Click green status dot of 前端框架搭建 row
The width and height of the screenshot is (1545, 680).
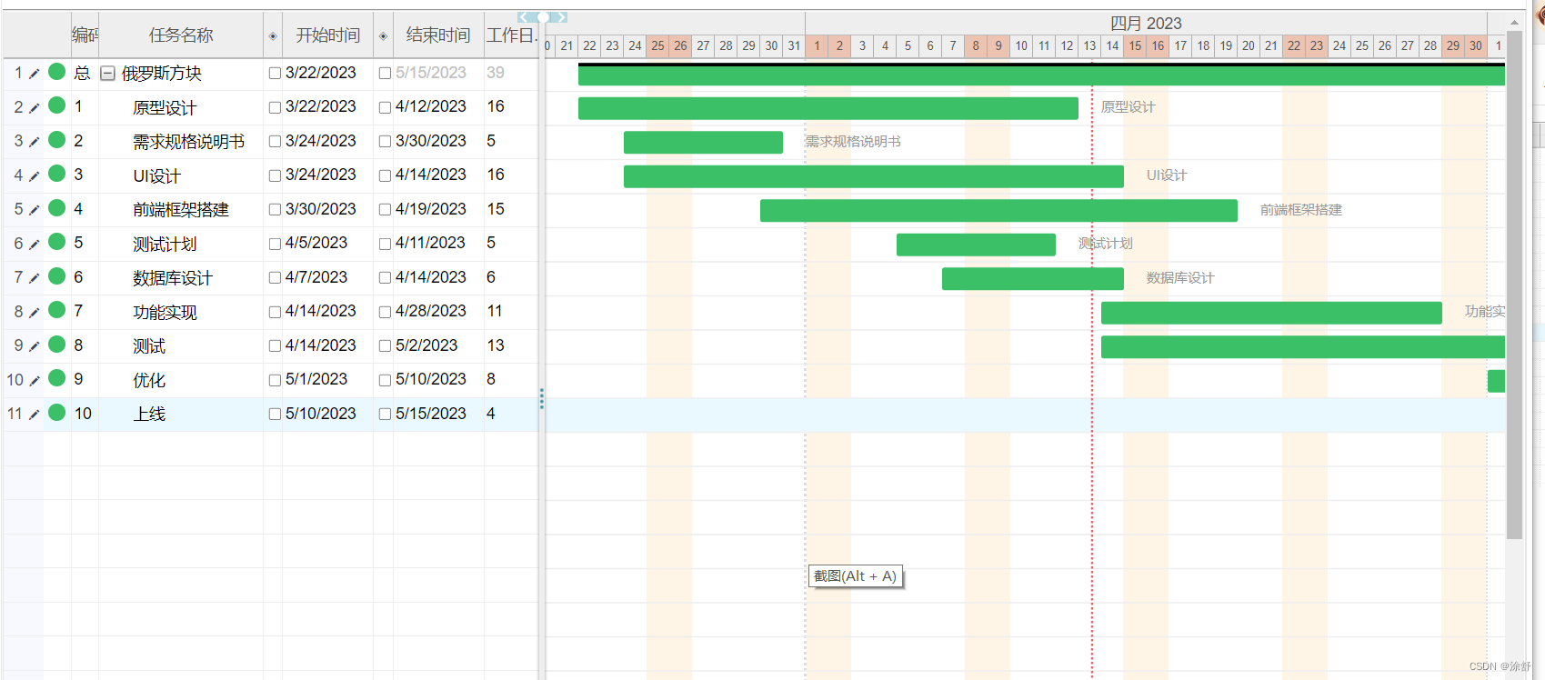pyautogui.click(x=56, y=208)
